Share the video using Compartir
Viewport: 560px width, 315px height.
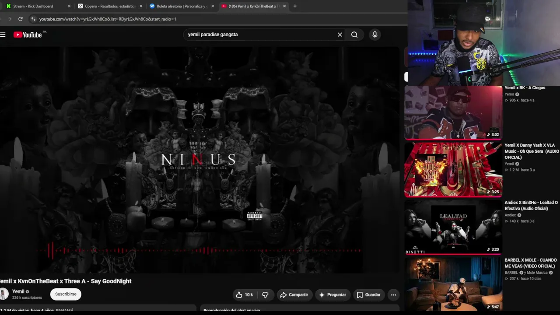[x=294, y=295]
